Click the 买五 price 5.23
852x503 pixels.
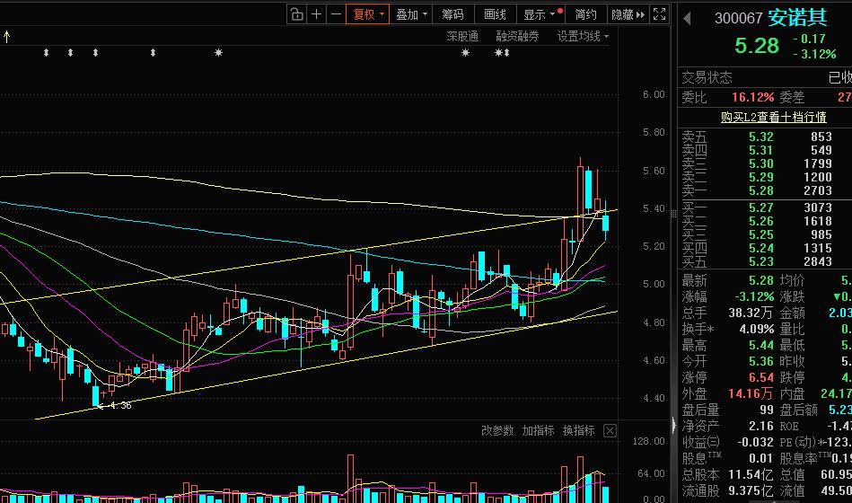[760, 261]
